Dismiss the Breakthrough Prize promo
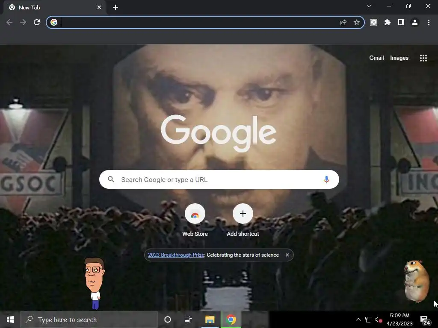The width and height of the screenshot is (438, 328). [287, 255]
